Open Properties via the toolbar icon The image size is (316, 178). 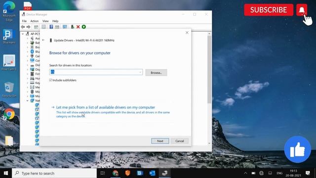43,27
